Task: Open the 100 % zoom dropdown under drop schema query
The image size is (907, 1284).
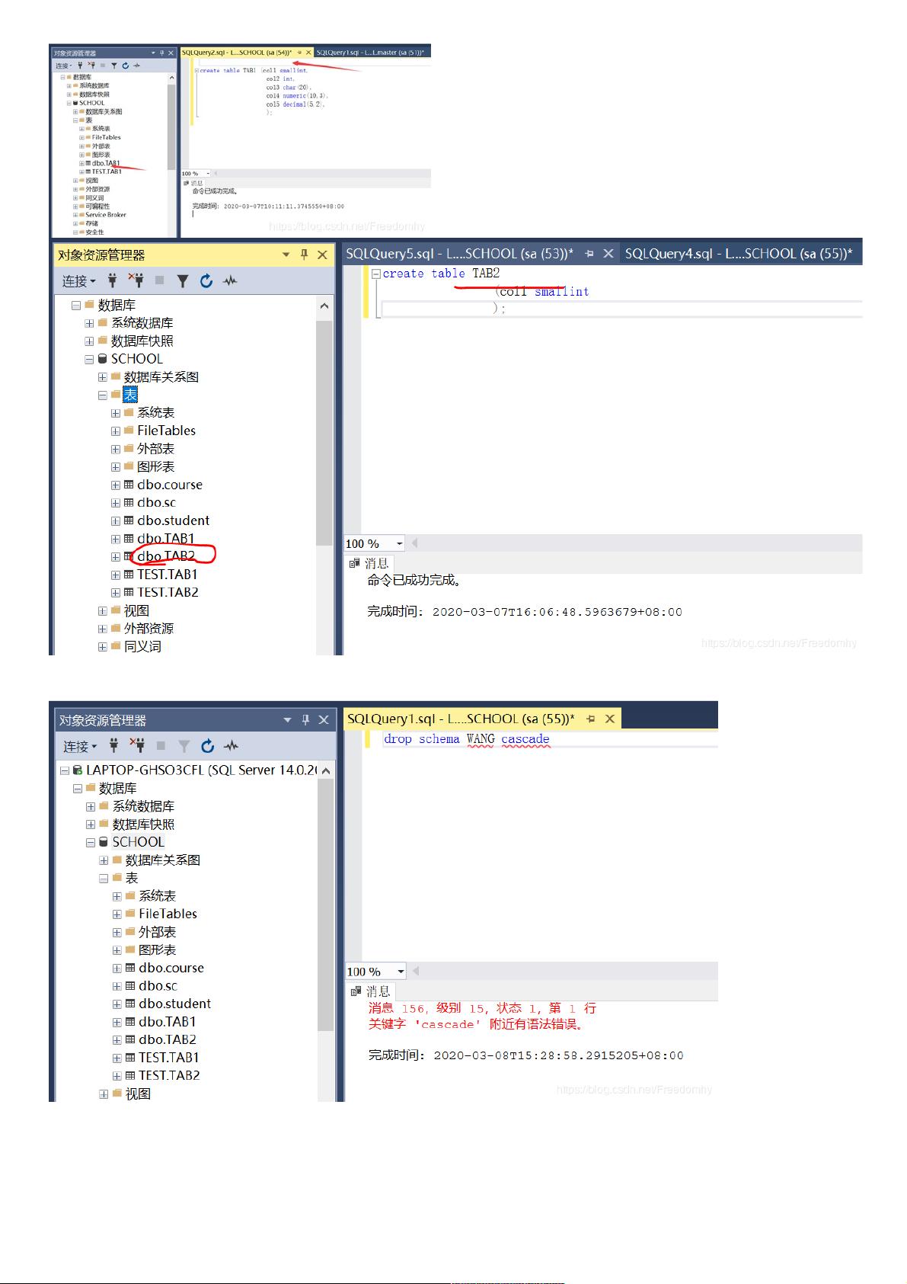Action: 401,972
